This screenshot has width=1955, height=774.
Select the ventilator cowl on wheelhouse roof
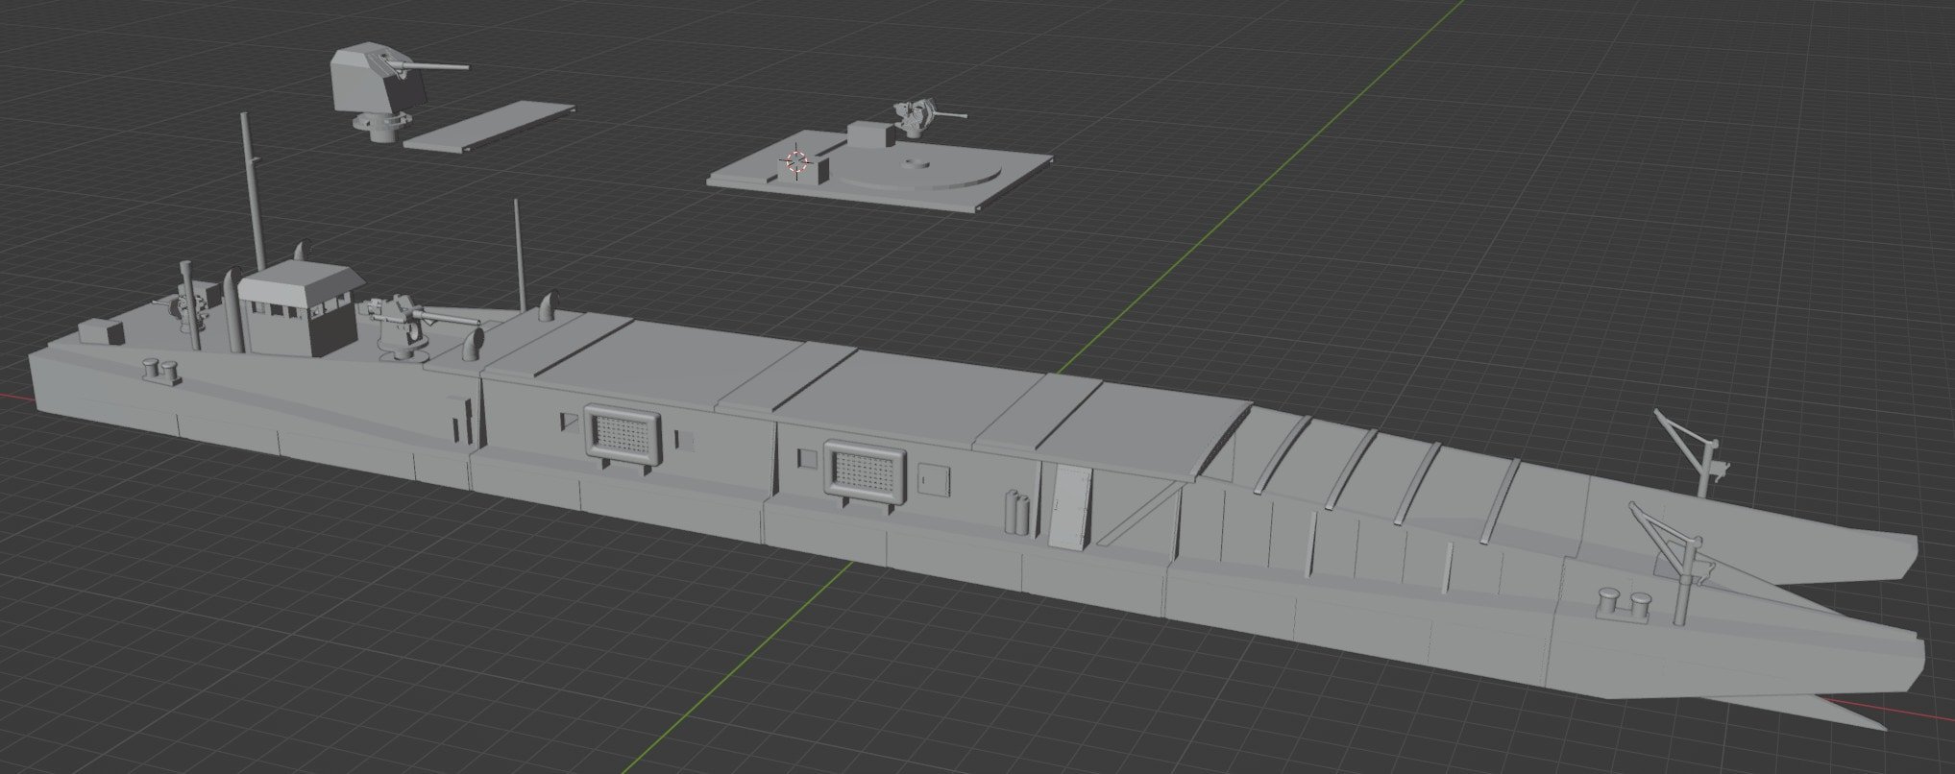point(302,252)
